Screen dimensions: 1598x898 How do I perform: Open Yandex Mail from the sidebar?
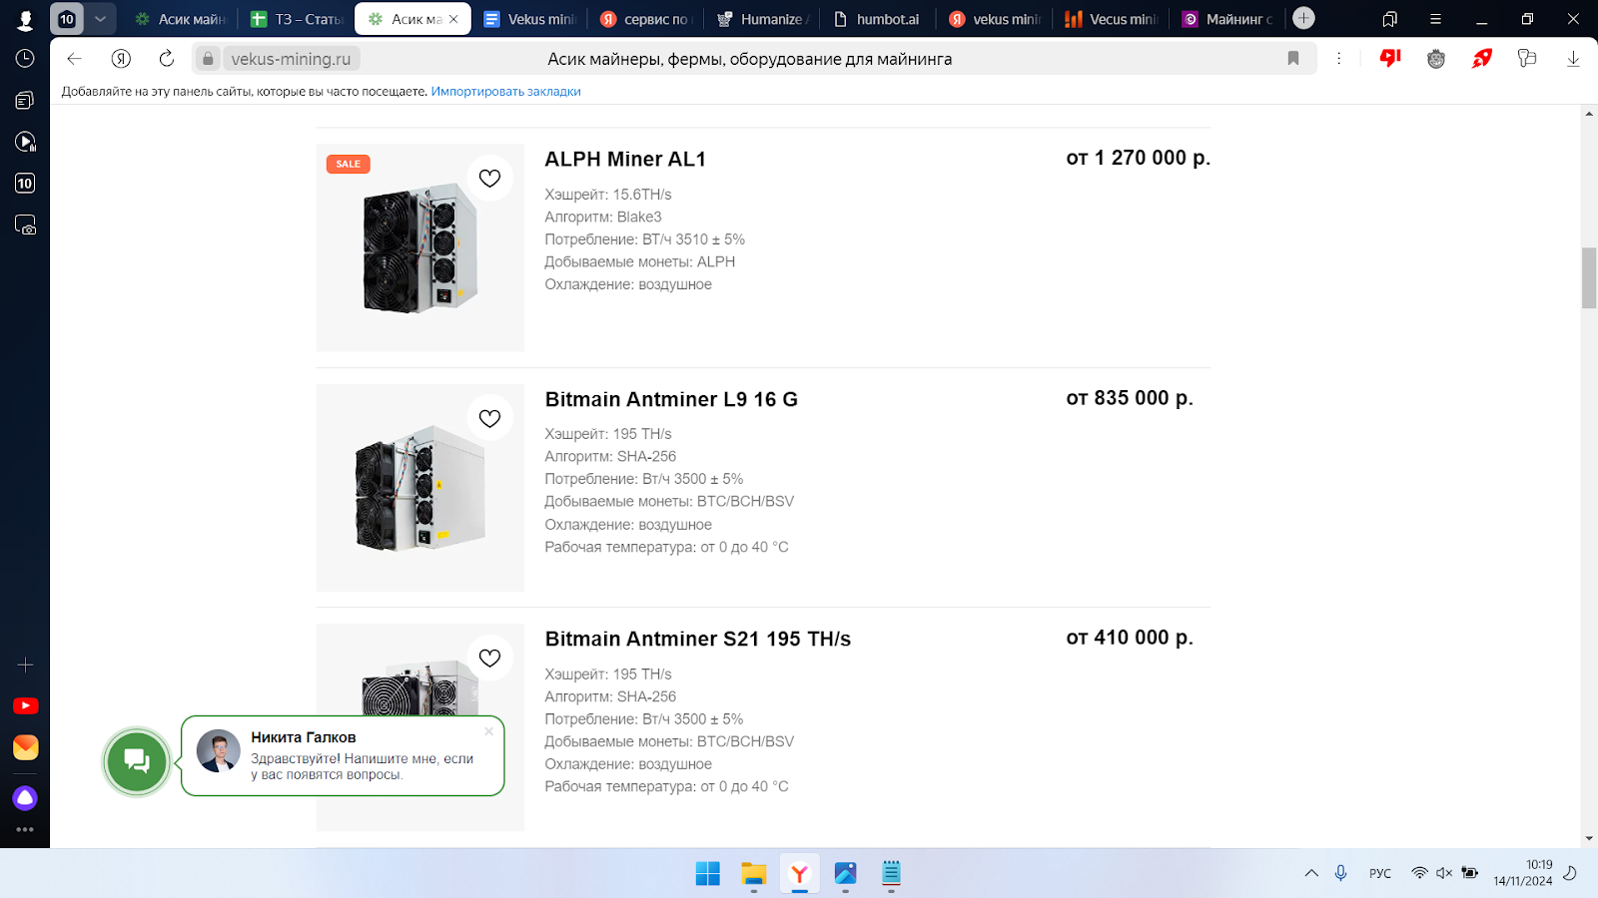[25, 747]
